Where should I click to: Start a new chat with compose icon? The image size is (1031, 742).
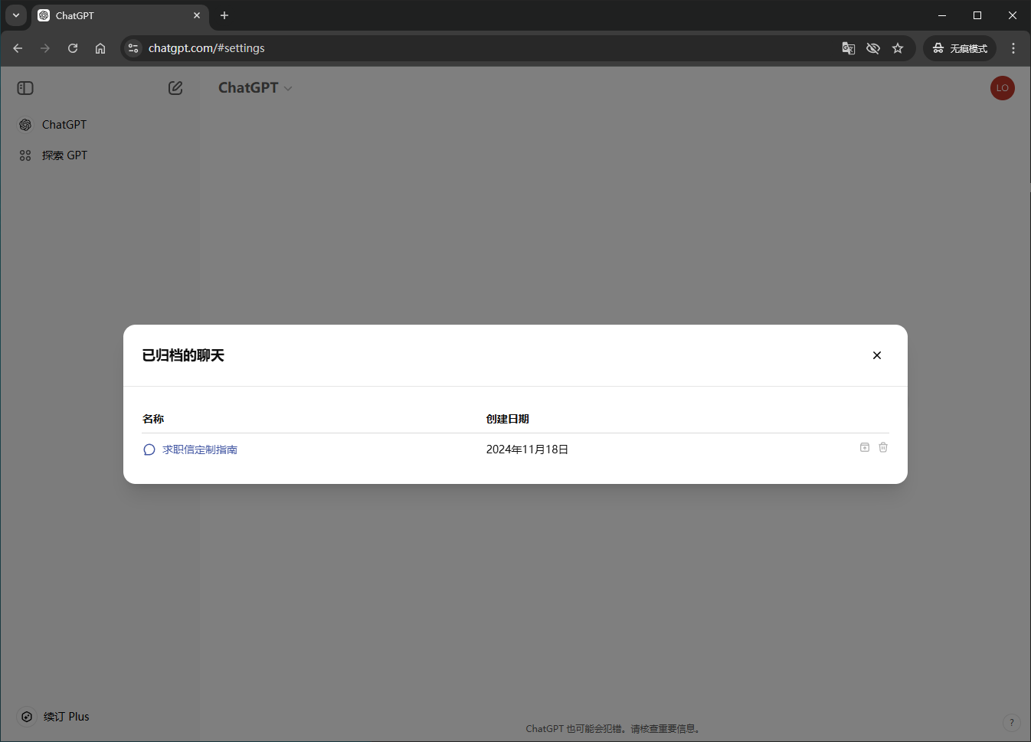[175, 88]
